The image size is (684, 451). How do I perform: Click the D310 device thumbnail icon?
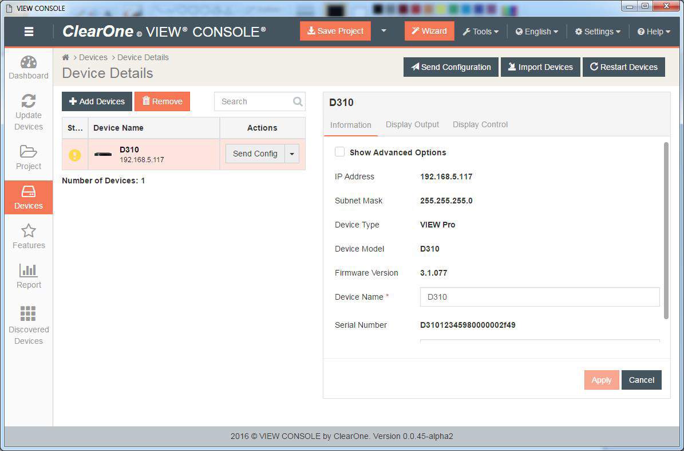(x=103, y=154)
